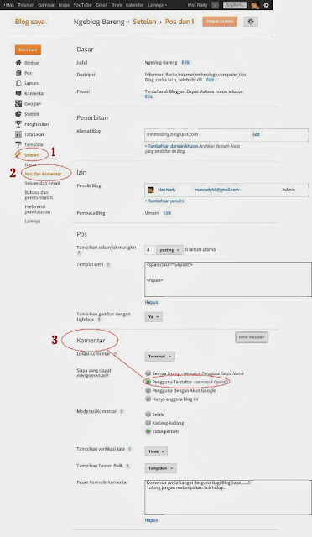Image resolution: width=312 pixels, height=537 pixels.
Task: Open word verification Tidak dropdown
Action: [156, 451]
